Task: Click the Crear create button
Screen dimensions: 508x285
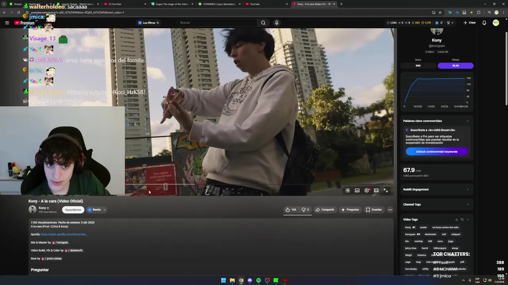Action: [x=470, y=23]
